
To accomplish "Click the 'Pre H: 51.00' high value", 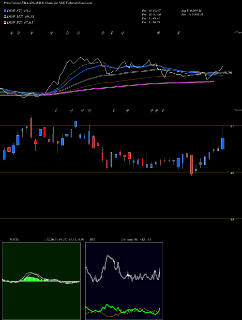I will [151, 14].
